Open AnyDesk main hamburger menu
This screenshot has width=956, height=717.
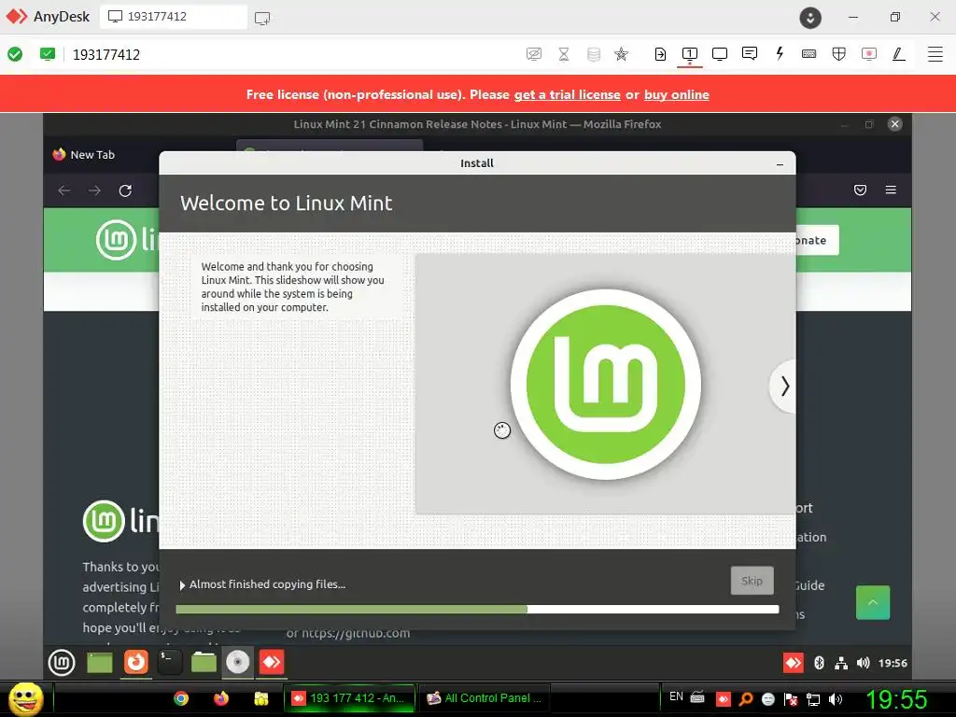point(935,54)
